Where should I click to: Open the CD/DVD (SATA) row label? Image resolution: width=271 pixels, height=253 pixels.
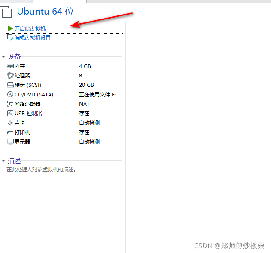point(34,95)
